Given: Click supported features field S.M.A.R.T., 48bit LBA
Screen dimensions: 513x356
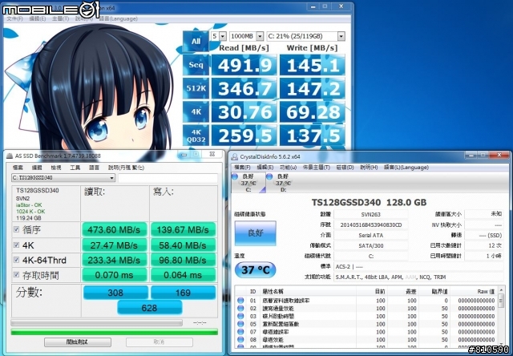Looking at the screenshot, I should (418, 277).
